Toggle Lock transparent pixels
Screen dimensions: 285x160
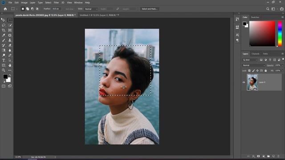click(x=249, y=71)
